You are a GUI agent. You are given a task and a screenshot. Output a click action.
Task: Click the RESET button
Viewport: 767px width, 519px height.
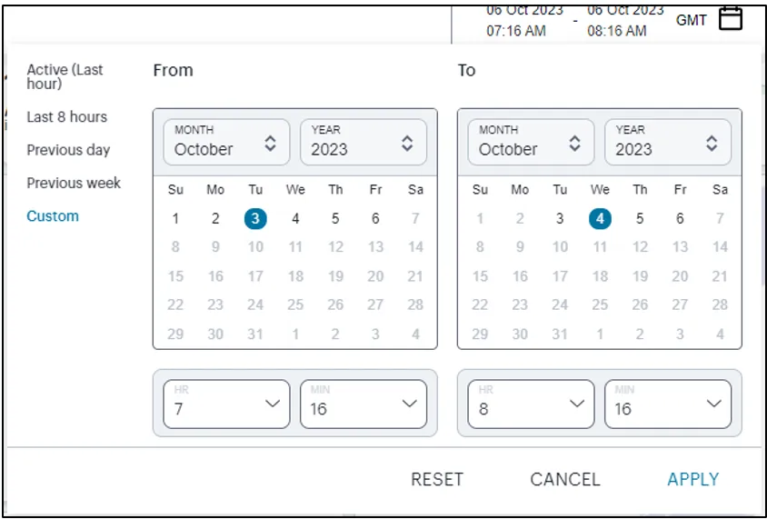437,479
